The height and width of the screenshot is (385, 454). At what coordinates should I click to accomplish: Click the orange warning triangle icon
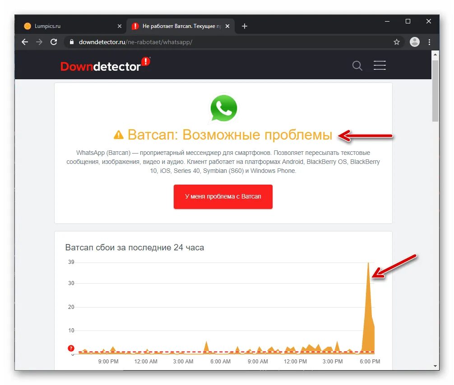tap(119, 135)
